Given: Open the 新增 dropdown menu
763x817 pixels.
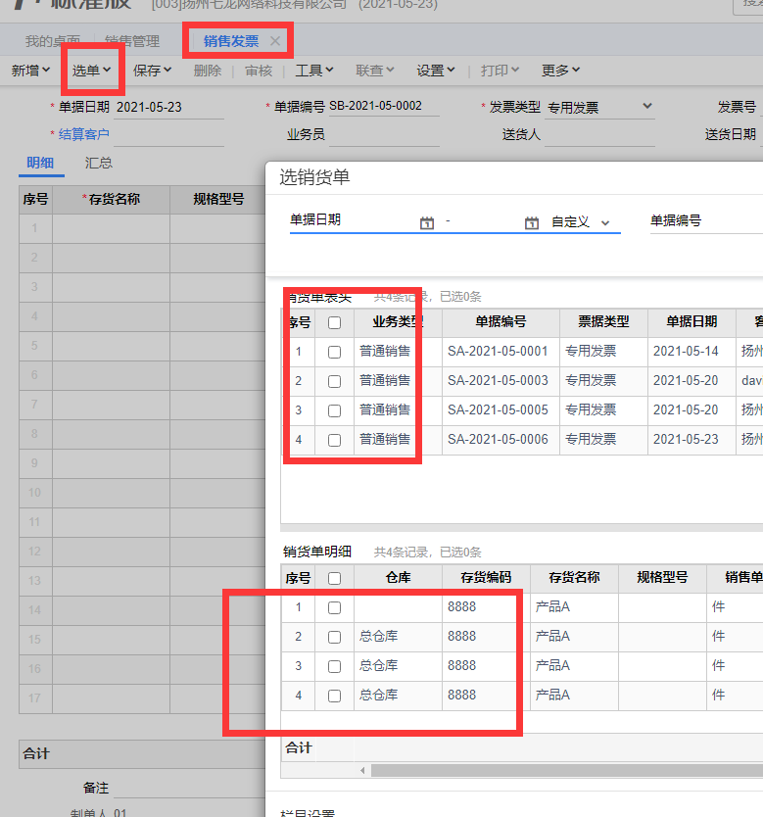Looking at the screenshot, I should point(30,71).
